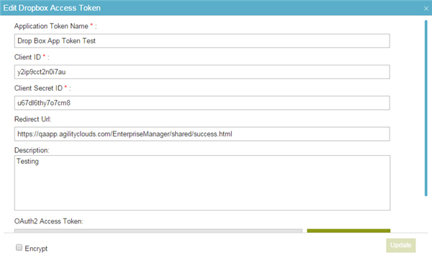Select the Client Secret ID field
432x263 pixels.
(202, 103)
